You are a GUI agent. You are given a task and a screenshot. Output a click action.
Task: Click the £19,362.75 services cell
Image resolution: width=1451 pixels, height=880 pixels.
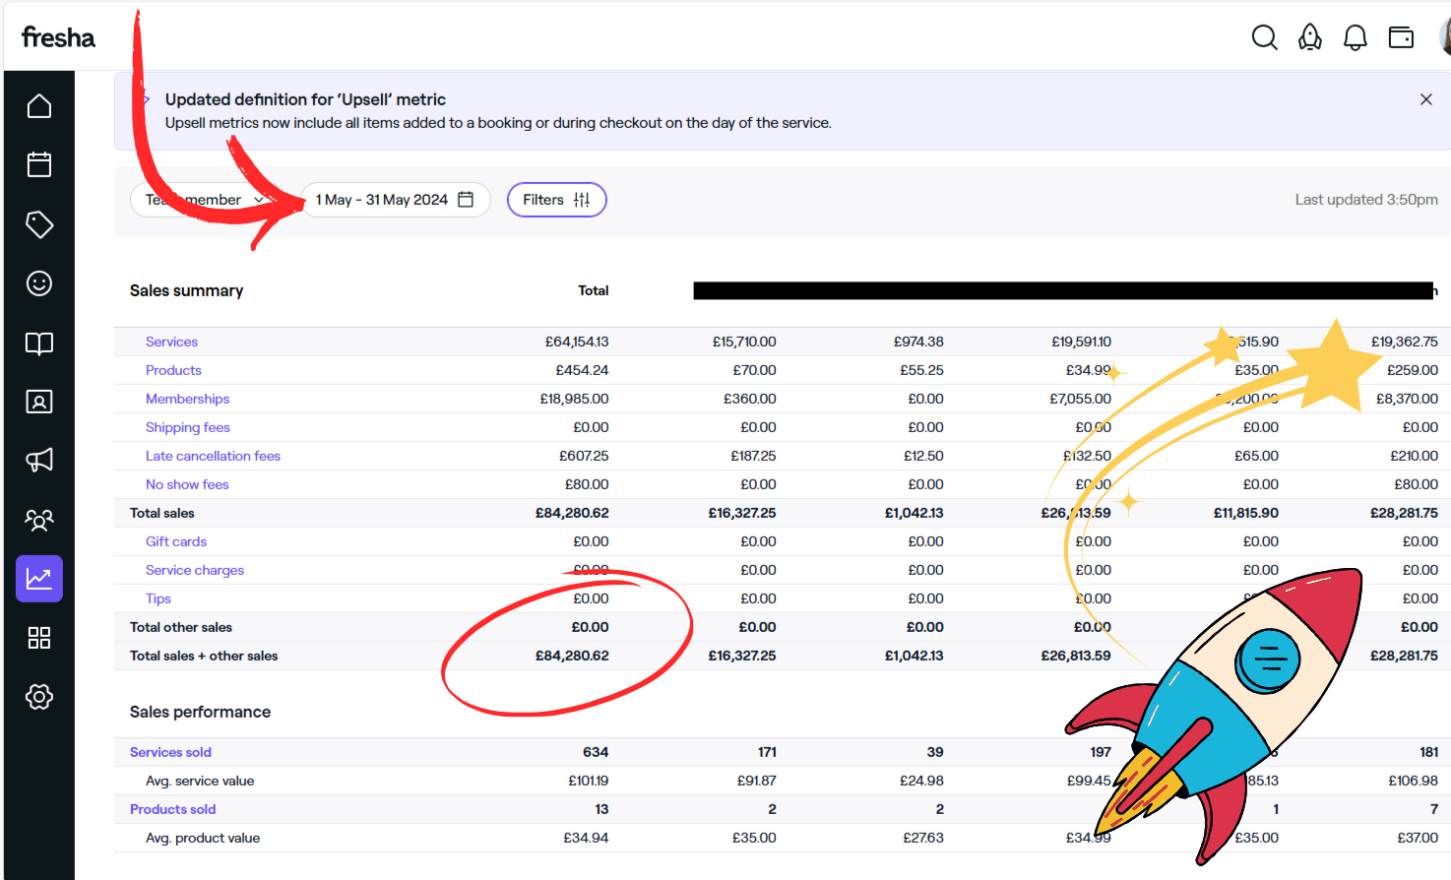(x=1405, y=342)
